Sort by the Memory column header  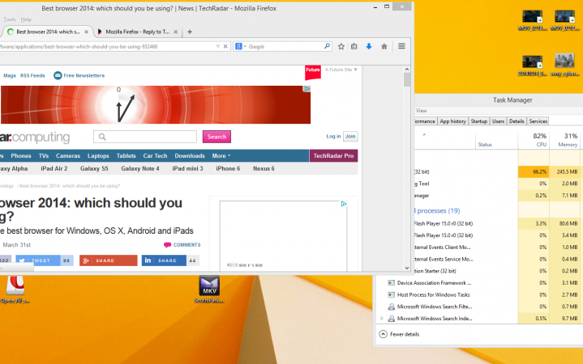click(x=564, y=139)
